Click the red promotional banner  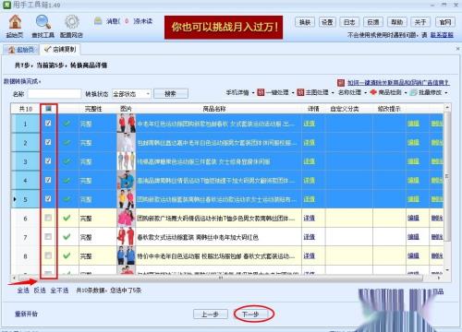(224, 28)
